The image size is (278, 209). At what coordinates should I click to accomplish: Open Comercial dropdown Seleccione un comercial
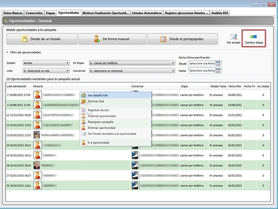pos(132,71)
